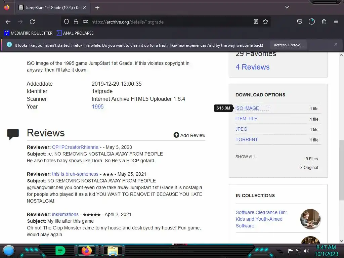Click the 8 Original count text

(309, 168)
